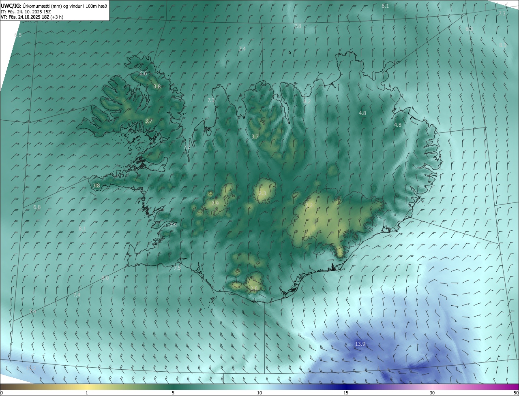Click the 10 tick on color scale
This screenshot has height=396, width=519.
click(x=259, y=393)
